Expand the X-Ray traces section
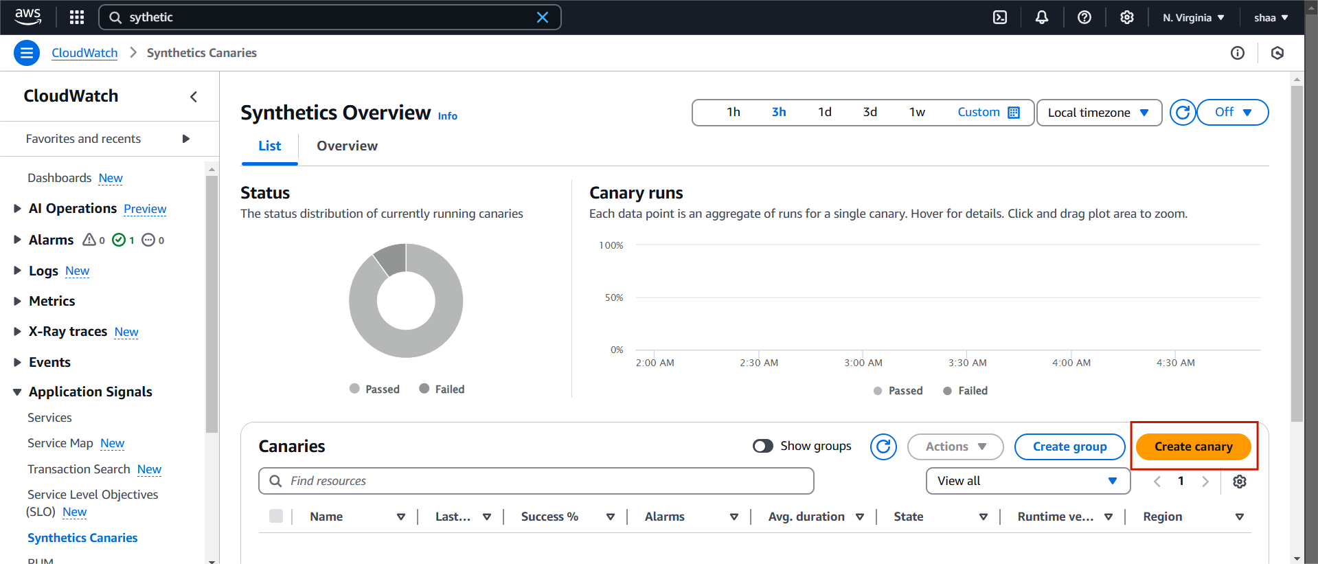This screenshot has width=1318, height=564. tap(18, 332)
